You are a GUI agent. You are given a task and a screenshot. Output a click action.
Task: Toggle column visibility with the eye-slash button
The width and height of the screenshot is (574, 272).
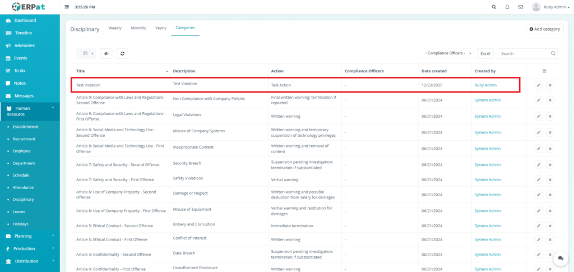tap(106, 53)
